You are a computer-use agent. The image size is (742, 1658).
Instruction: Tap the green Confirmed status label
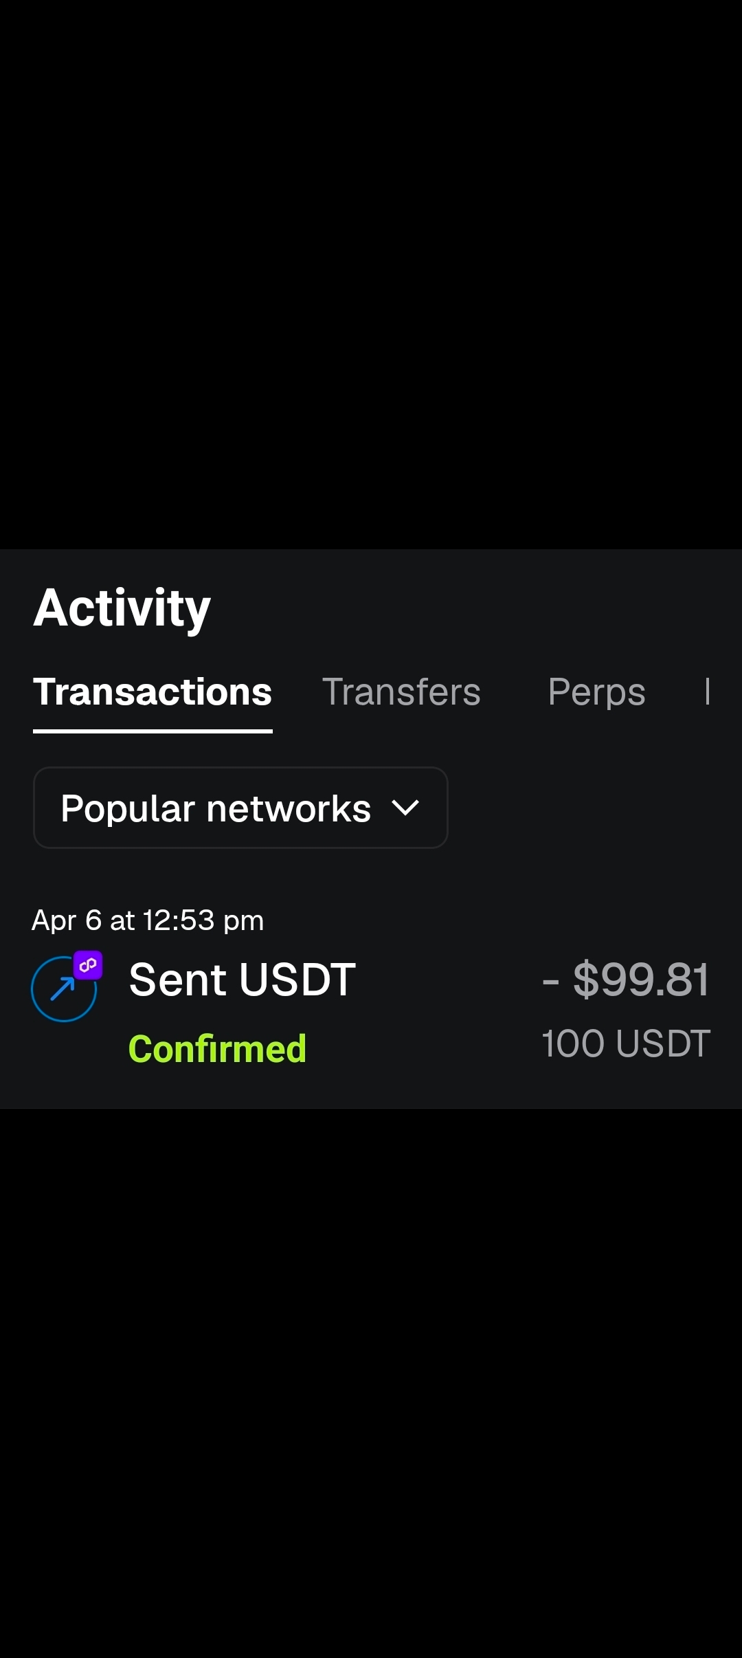coord(217,1049)
